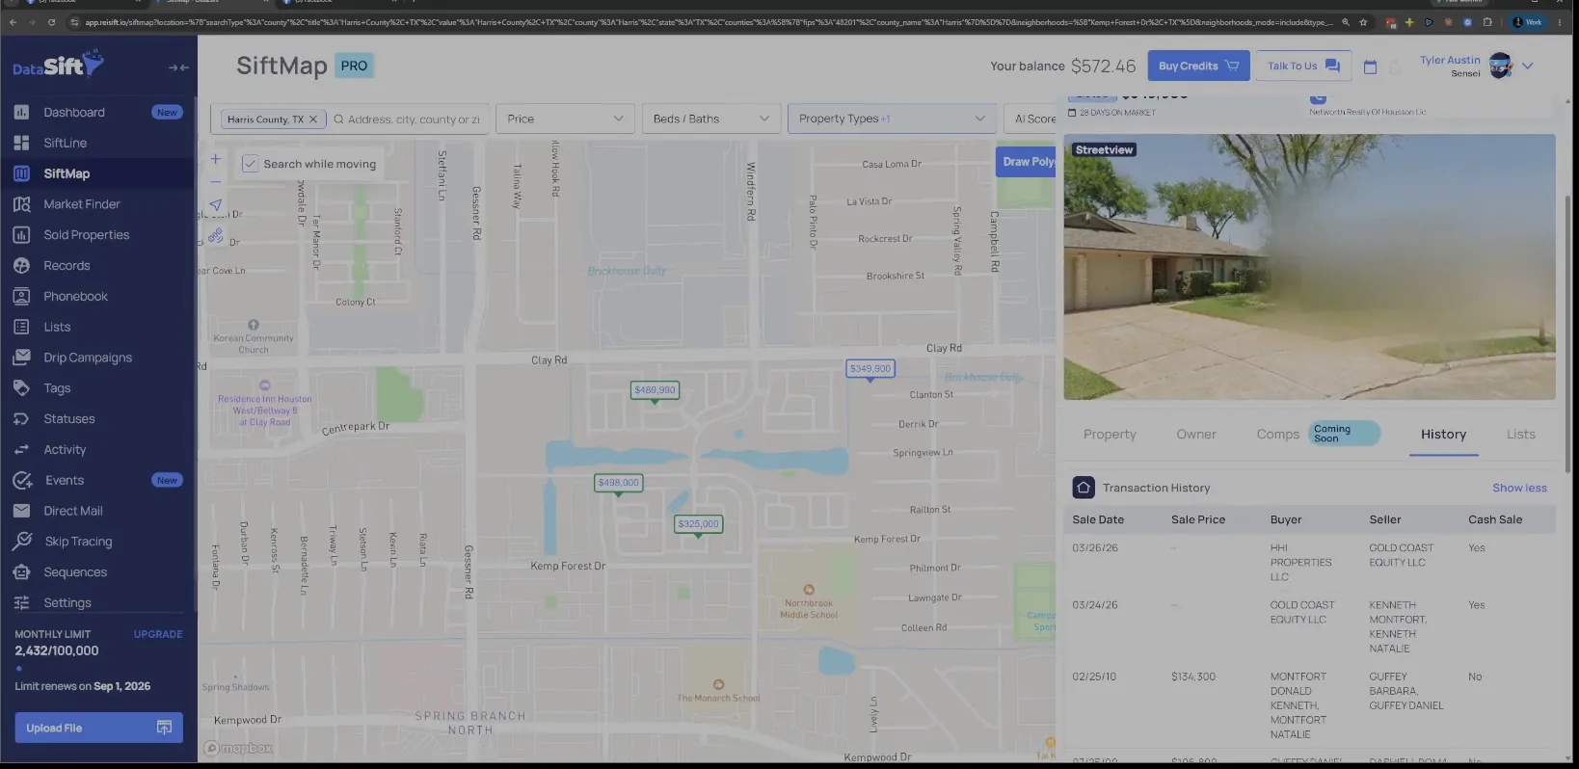Open the Price filter dropdown
The height and width of the screenshot is (769, 1579).
click(x=566, y=119)
